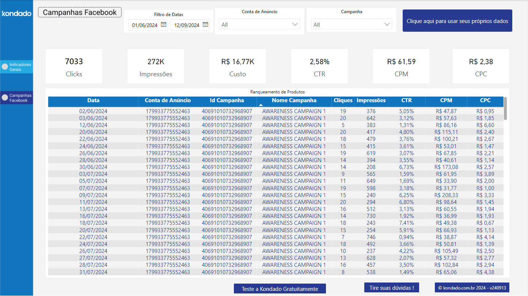
Task: Click the Tire suas dúvidas button
Action: coord(391,288)
